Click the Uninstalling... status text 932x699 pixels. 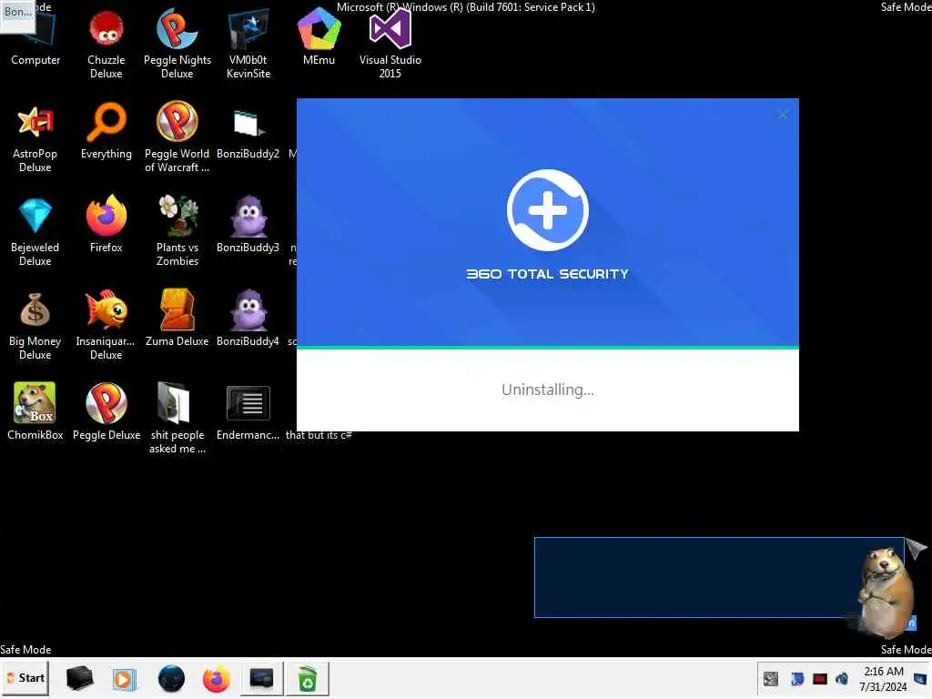point(547,390)
